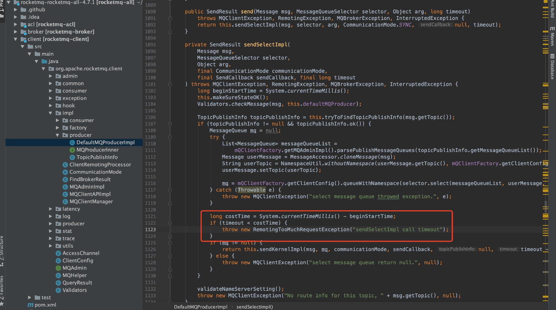Select MQClientAPIImpl in the project tree

pos(90,194)
